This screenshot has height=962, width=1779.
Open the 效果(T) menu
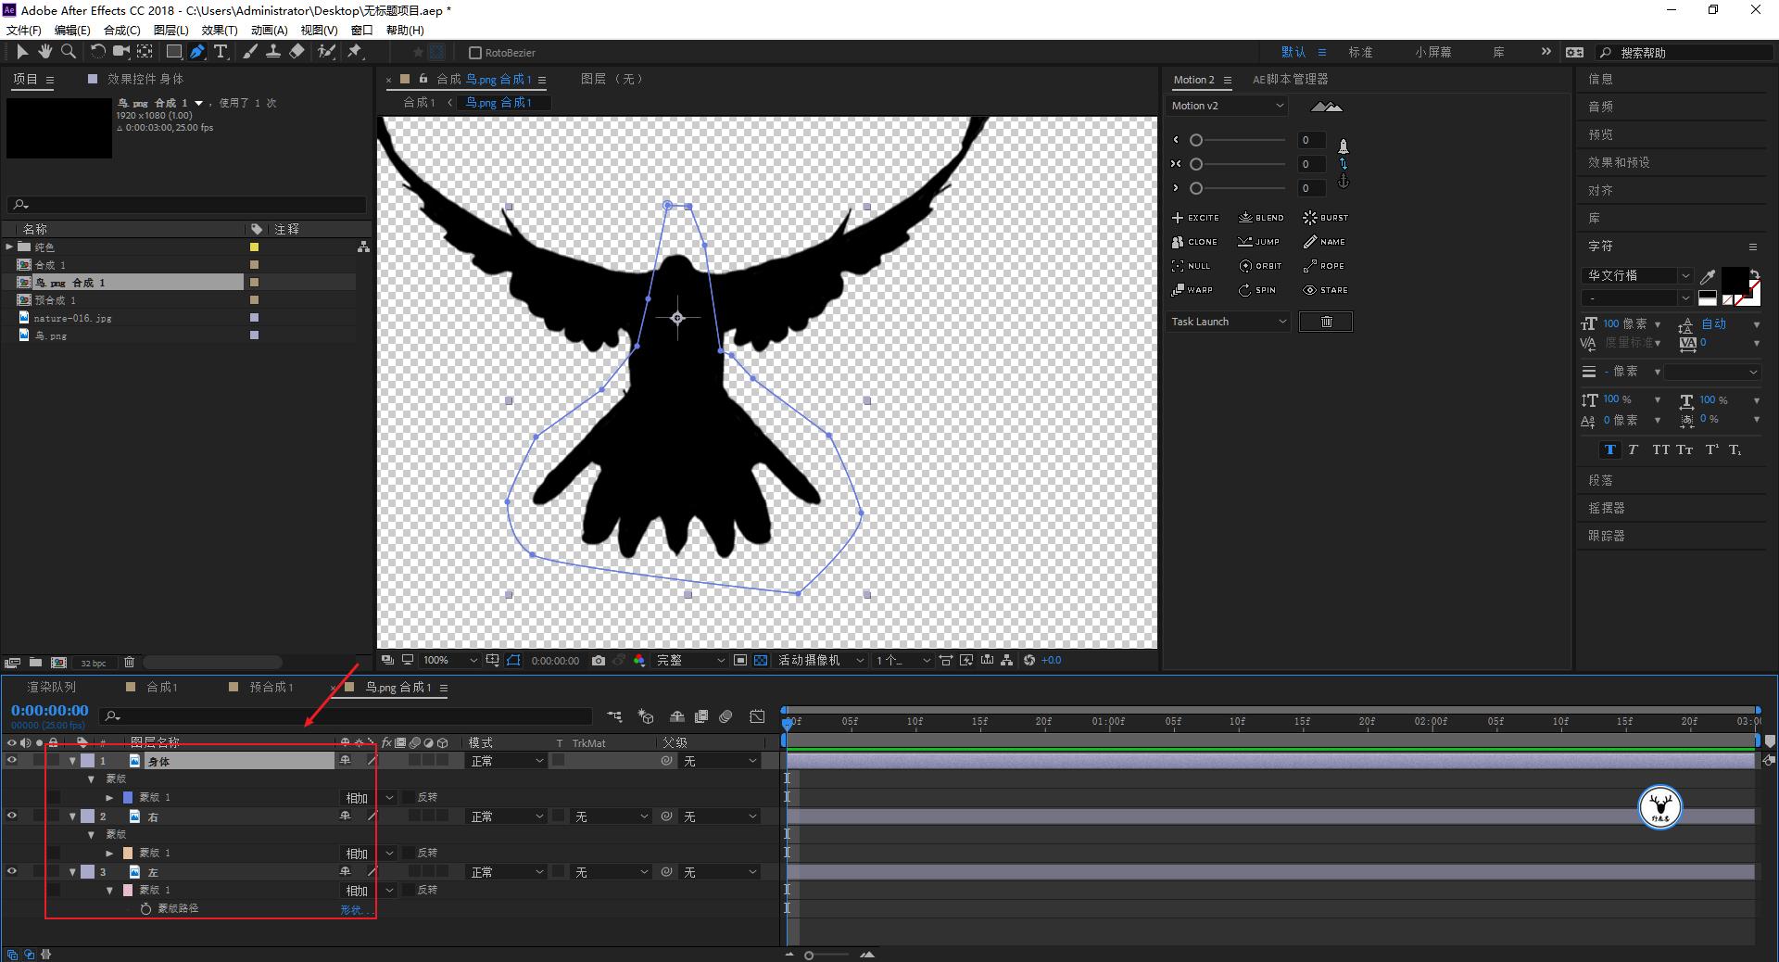220,30
